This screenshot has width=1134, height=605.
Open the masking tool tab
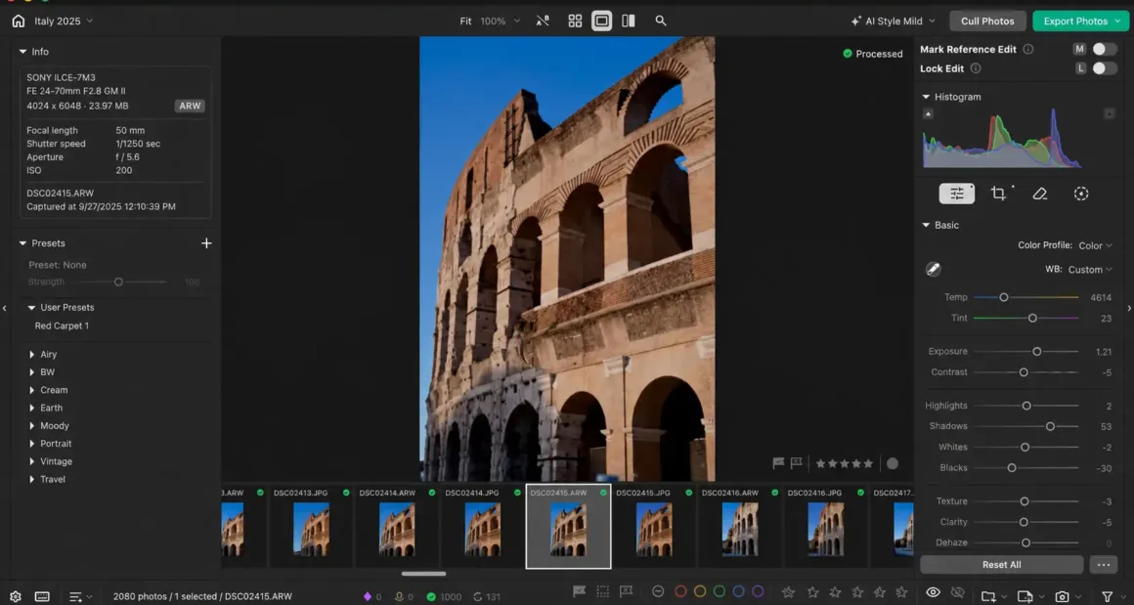tap(1081, 193)
